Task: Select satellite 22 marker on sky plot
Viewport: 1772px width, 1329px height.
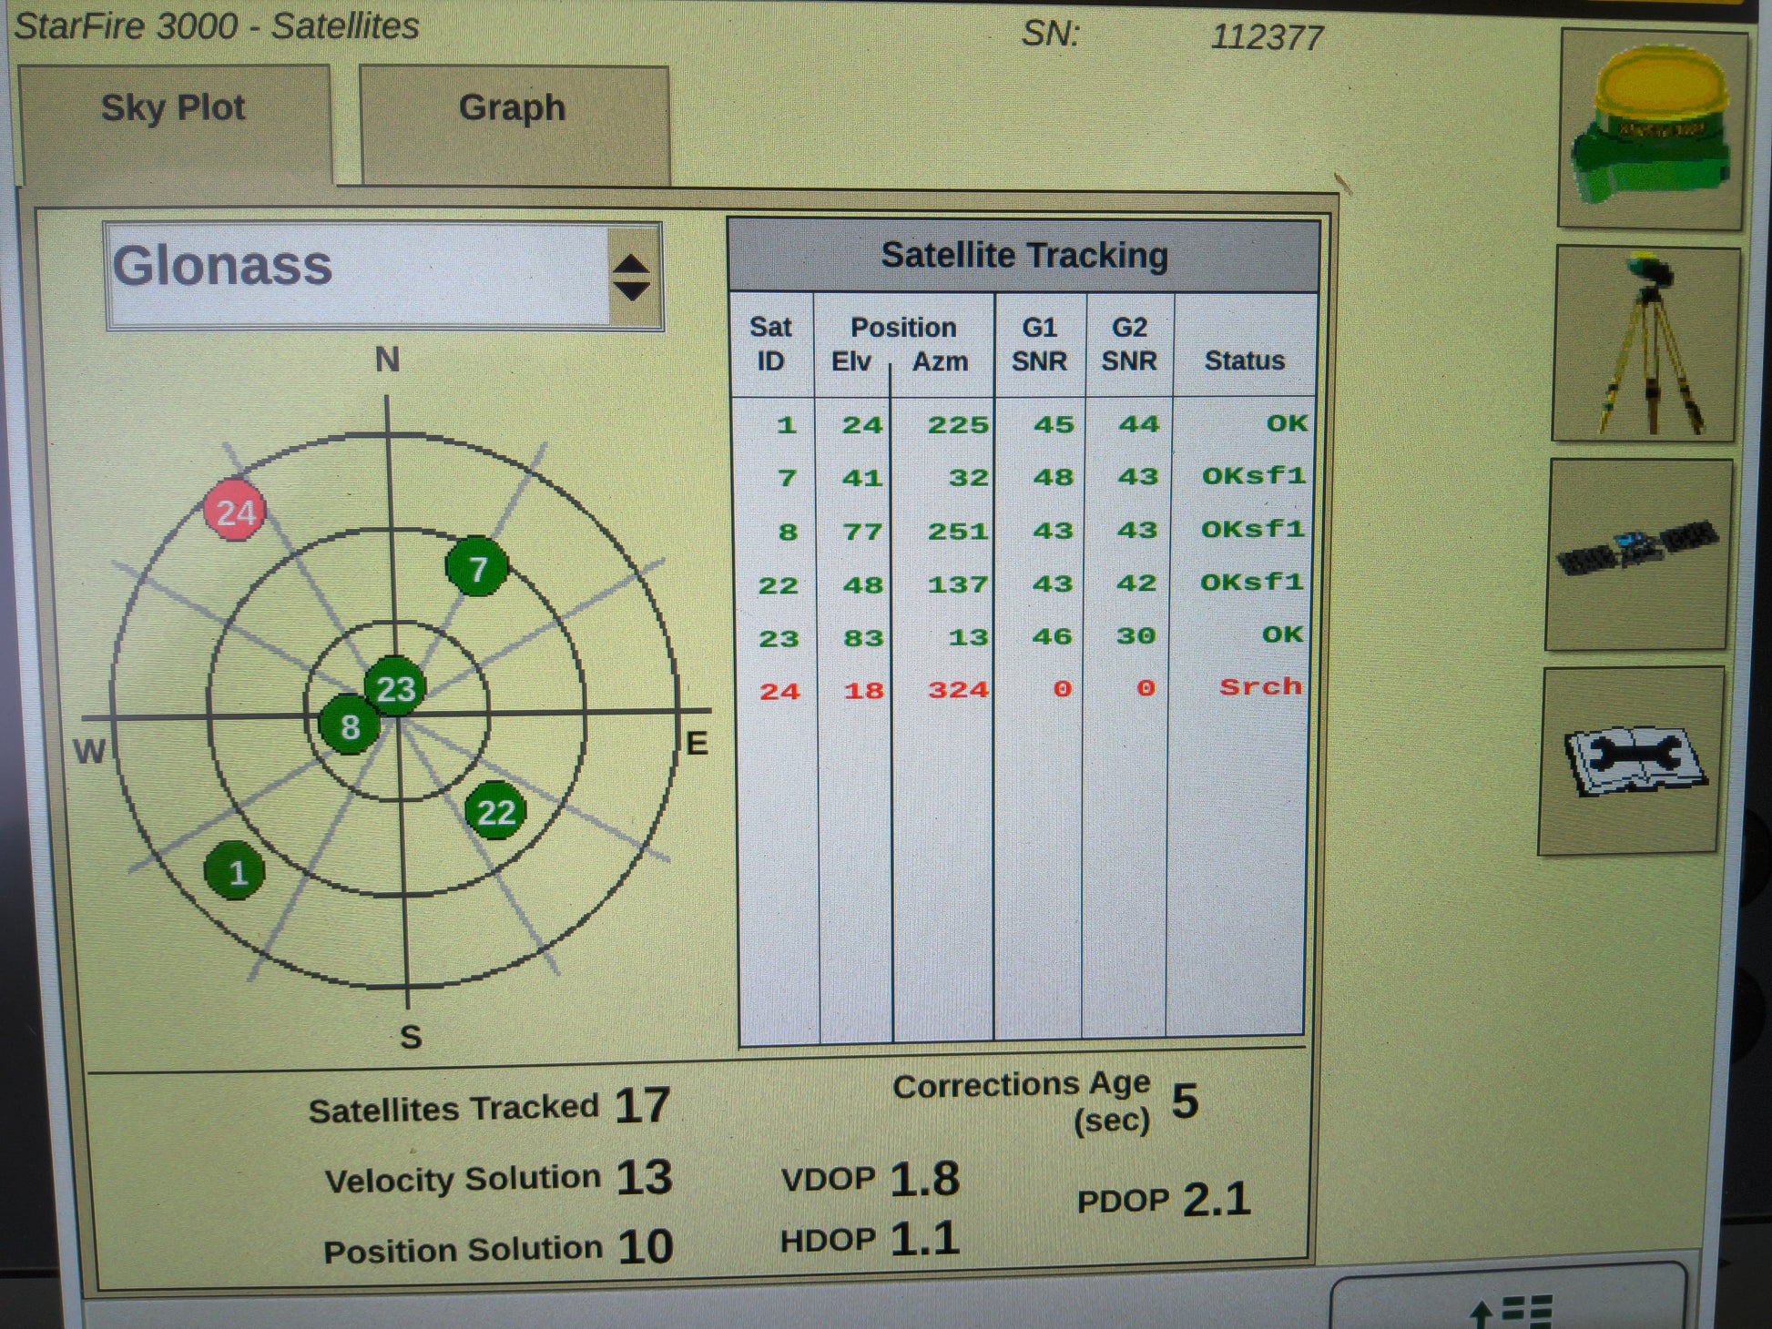Action: point(495,810)
